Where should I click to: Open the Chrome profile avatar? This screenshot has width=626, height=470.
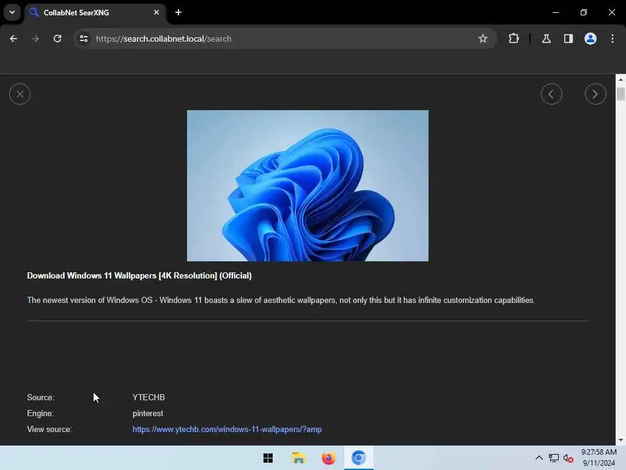[590, 39]
